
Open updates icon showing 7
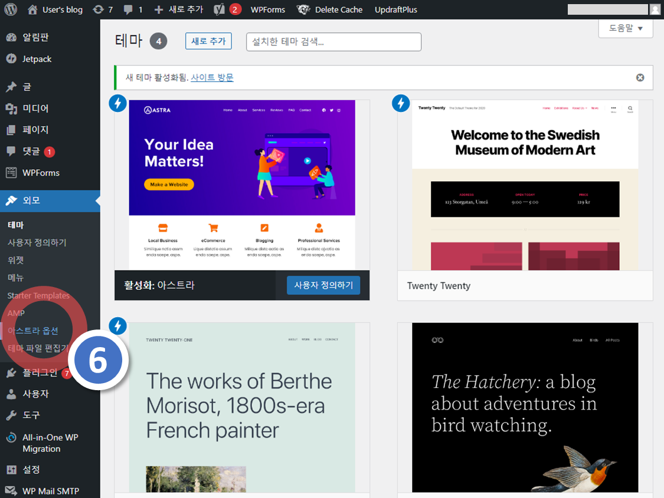pos(98,9)
